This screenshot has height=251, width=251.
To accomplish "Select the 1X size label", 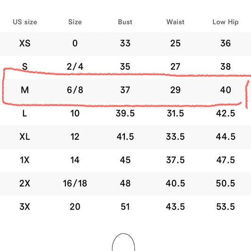I will coord(25,160).
